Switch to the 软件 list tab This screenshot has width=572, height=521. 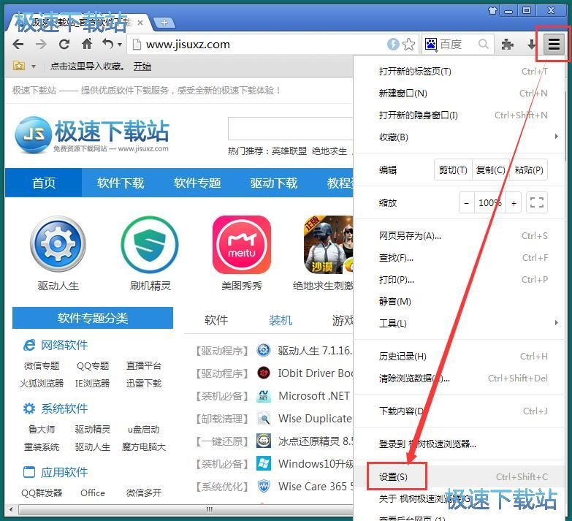[216, 320]
